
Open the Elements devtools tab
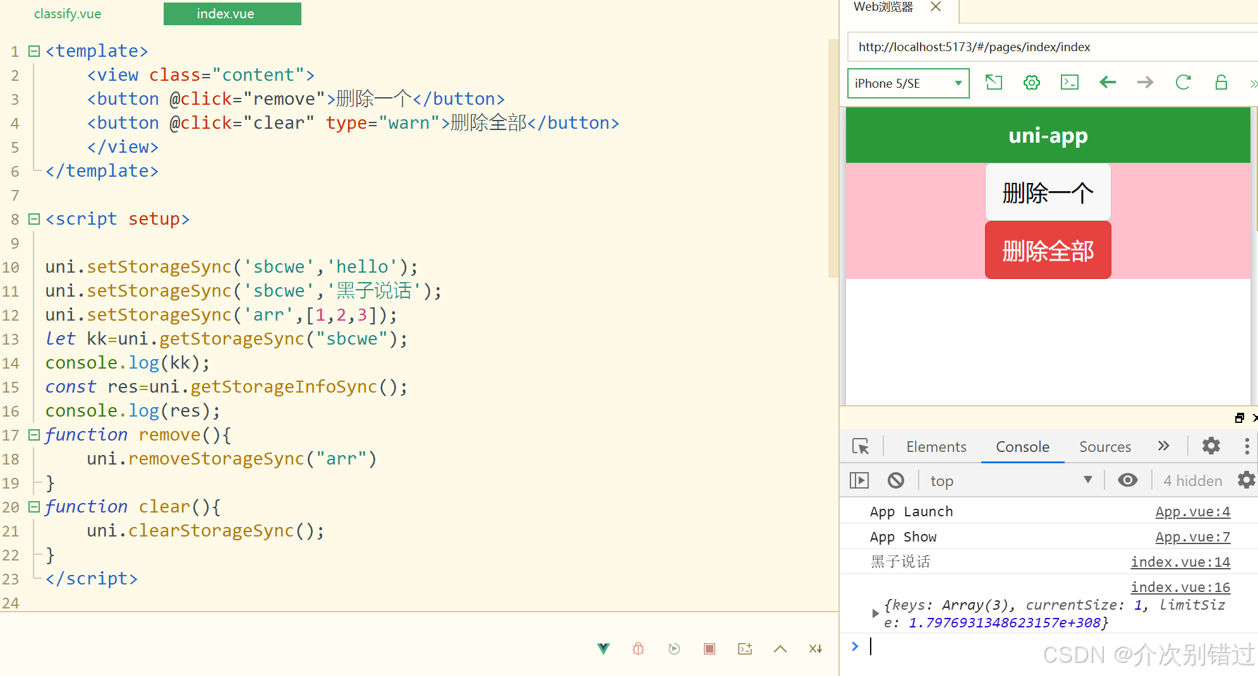(936, 447)
